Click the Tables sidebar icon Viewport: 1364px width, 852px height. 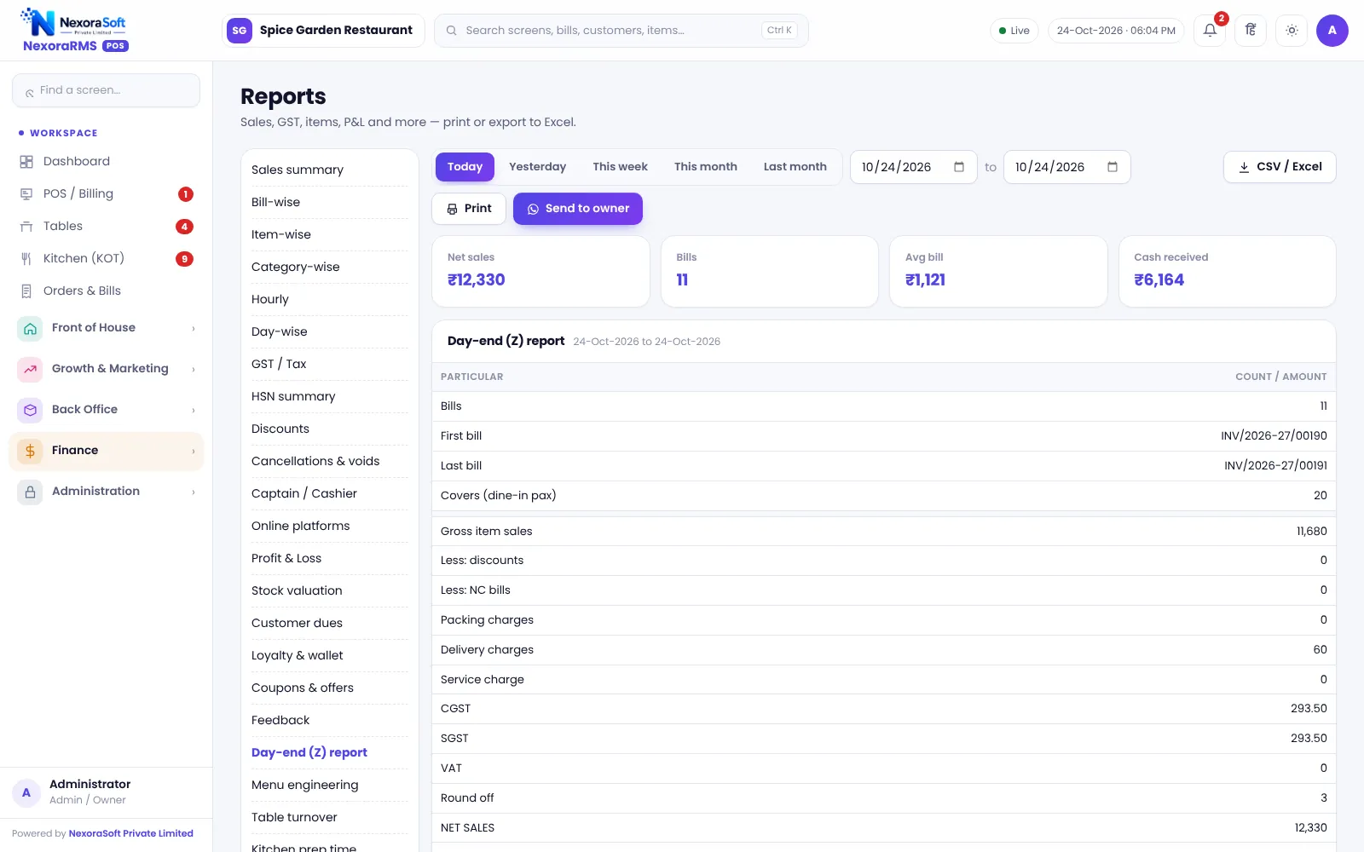26,227
